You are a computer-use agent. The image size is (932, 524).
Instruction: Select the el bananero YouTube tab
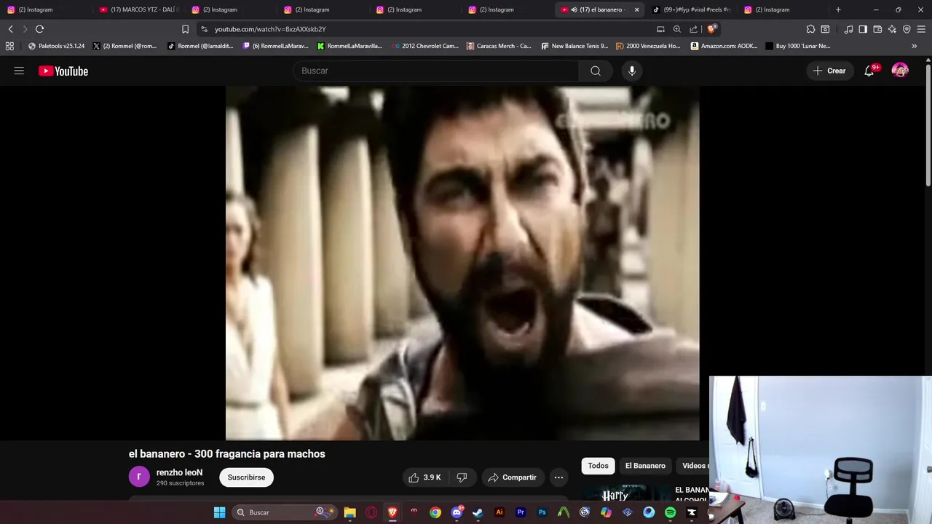point(599,9)
